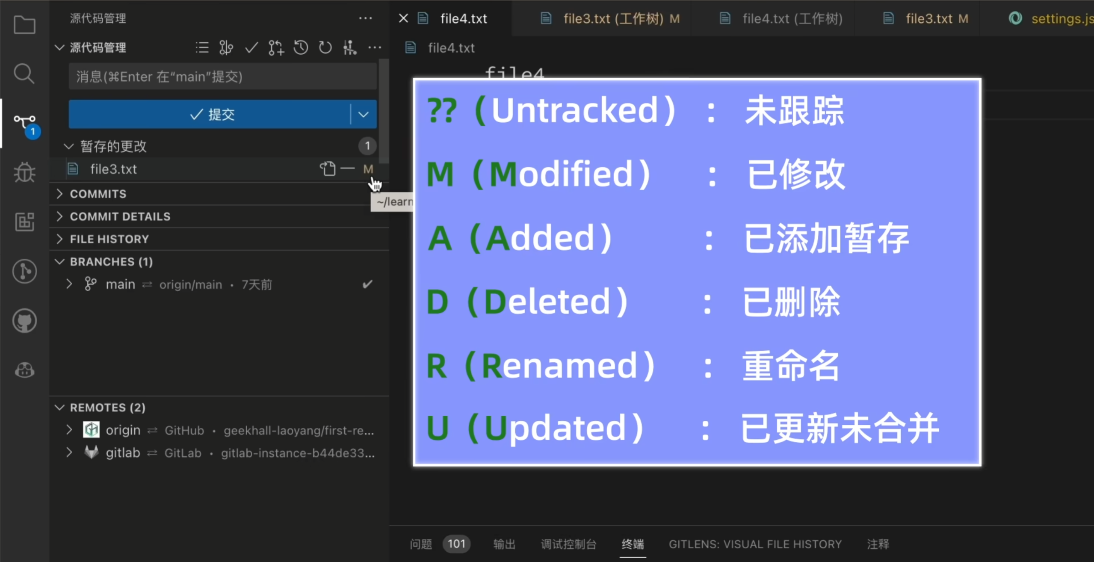This screenshot has height=562, width=1094.
Task: Commit changes via the checkmark toolbar icon
Action: [x=251, y=47]
